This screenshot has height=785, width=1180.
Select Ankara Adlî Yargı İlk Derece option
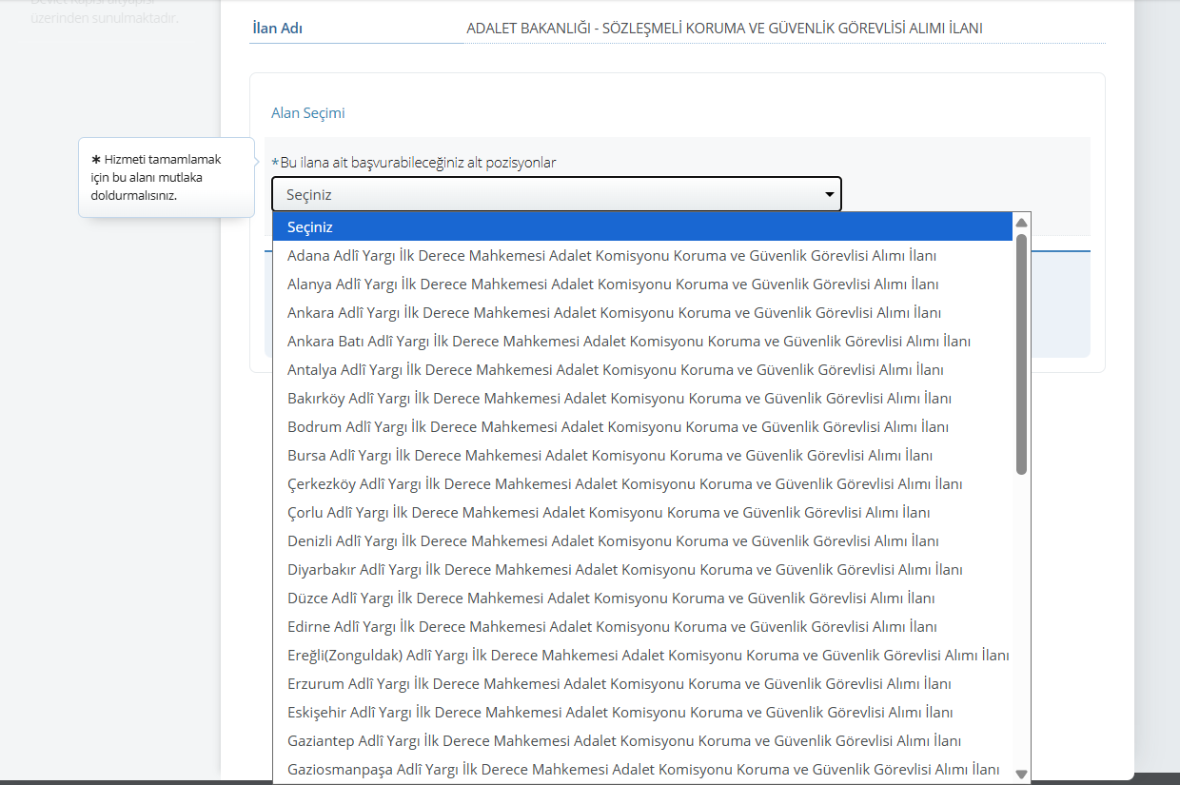click(642, 313)
